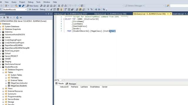Switch to the Messages tab
Image resolution: width=188 pixels, height=105 pixels.
[71, 84]
